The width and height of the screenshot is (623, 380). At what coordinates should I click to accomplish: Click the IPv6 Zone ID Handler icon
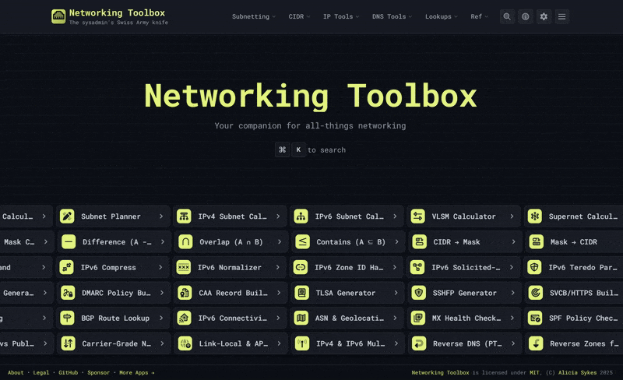301,267
